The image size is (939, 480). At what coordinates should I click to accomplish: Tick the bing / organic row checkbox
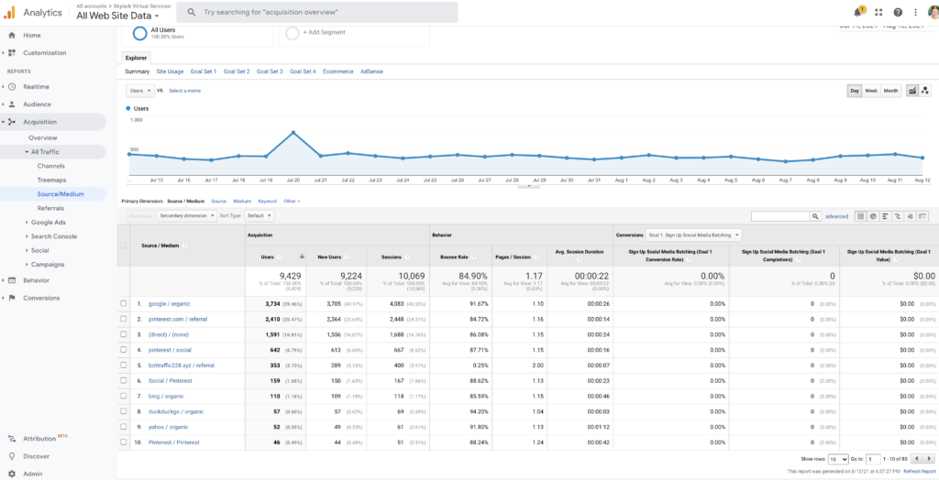(124, 397)
